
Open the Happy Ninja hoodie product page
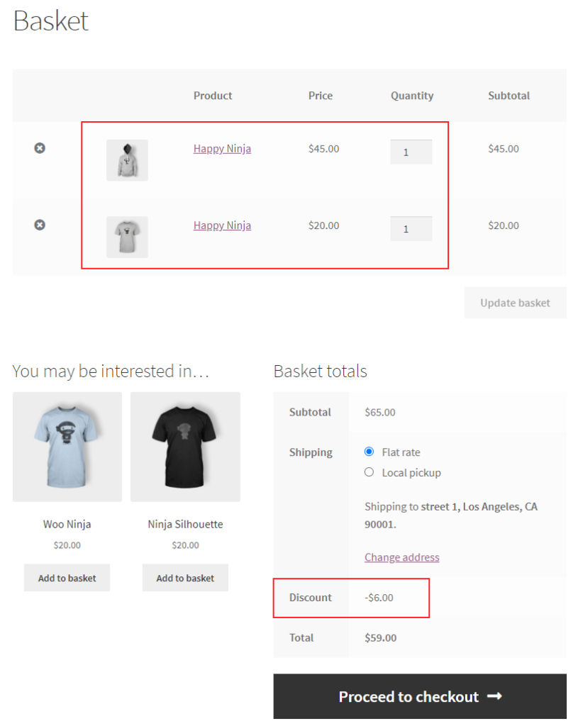222,148
